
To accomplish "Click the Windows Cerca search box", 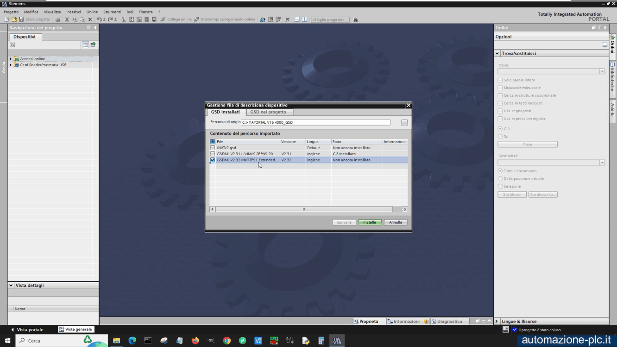I will click(x=62, y=341).
